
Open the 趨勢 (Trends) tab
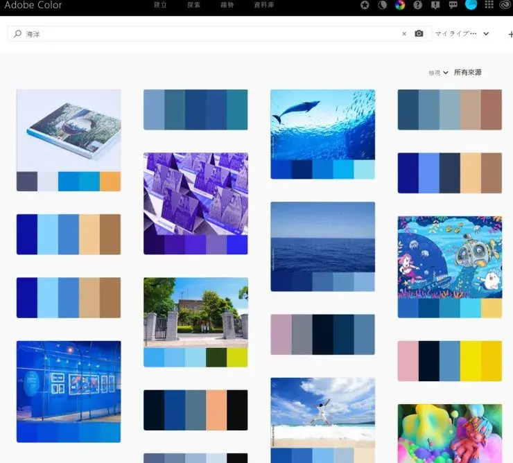tap(227, 5)
